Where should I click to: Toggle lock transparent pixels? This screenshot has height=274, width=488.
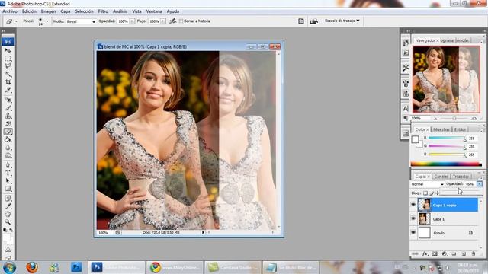425,193
